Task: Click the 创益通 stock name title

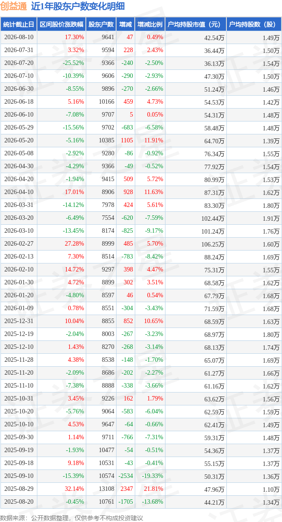Action: tap(13, 7)
